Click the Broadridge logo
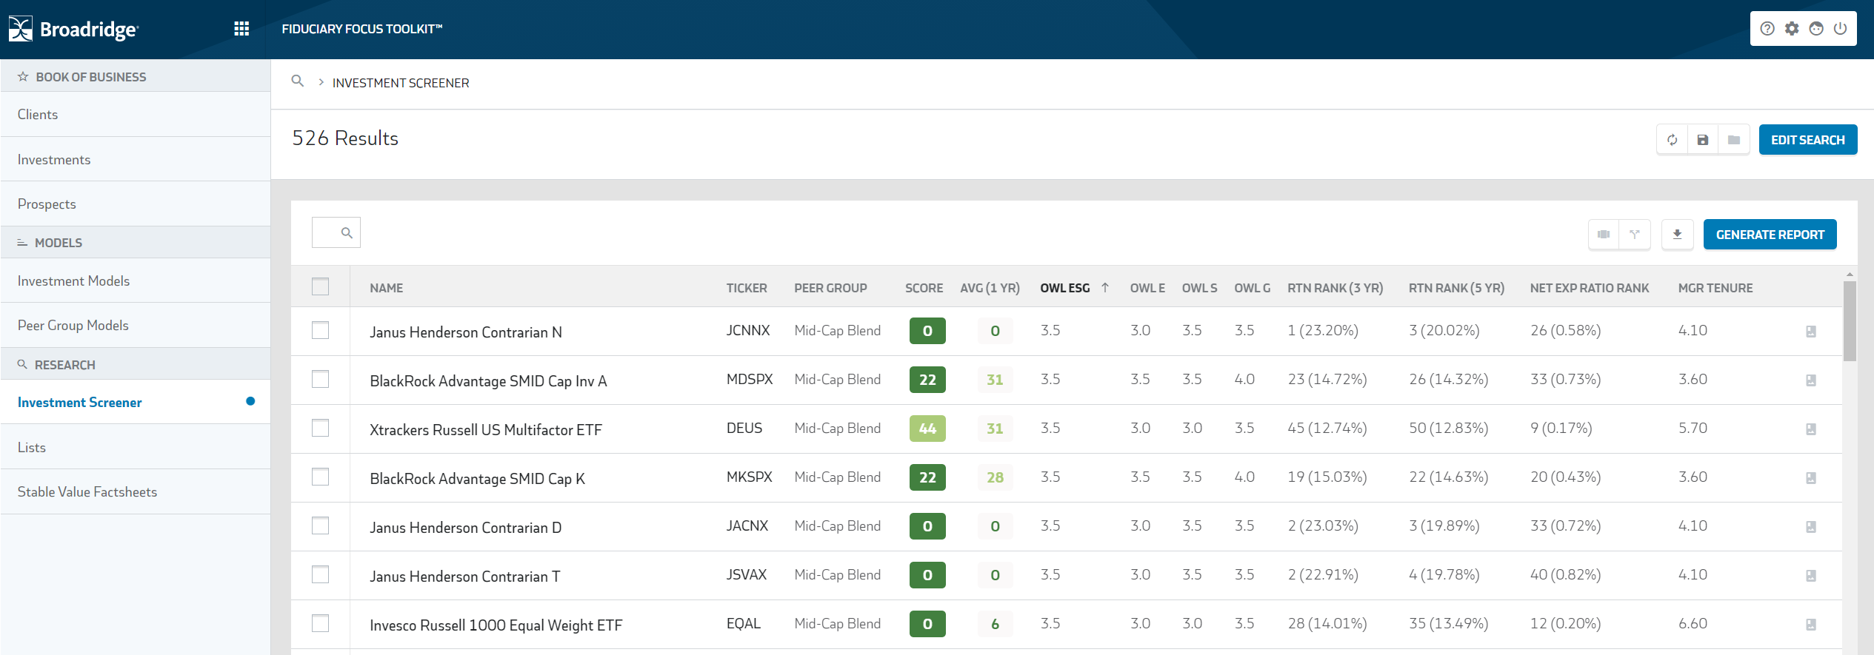 (73, 29)
